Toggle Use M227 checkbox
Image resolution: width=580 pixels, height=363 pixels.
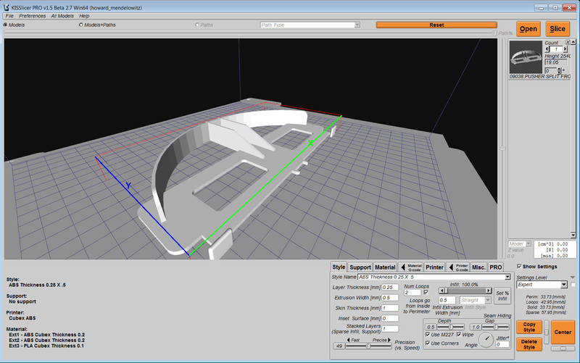[x=428, y=335]
